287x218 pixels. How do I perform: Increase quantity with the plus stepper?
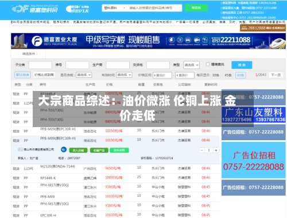pos(216,150)
